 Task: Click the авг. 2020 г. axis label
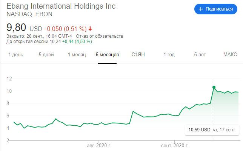[99, 145]
